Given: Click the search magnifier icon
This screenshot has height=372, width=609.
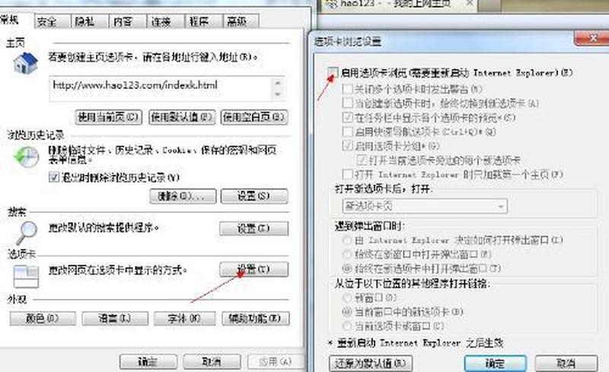Looking at the screenshot, I should [27, 232].
